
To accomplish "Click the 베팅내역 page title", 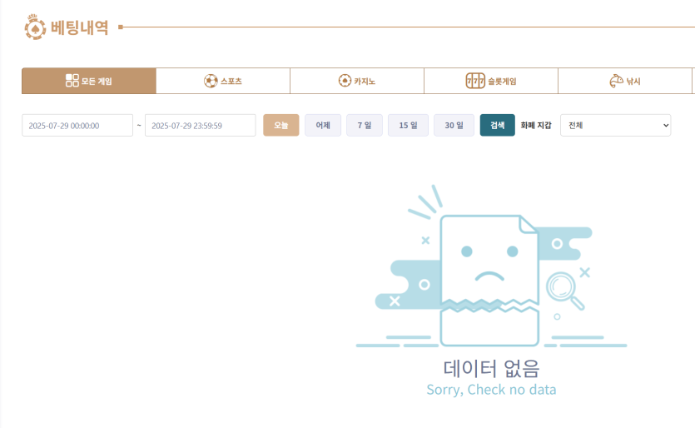I will coord(79,27).
